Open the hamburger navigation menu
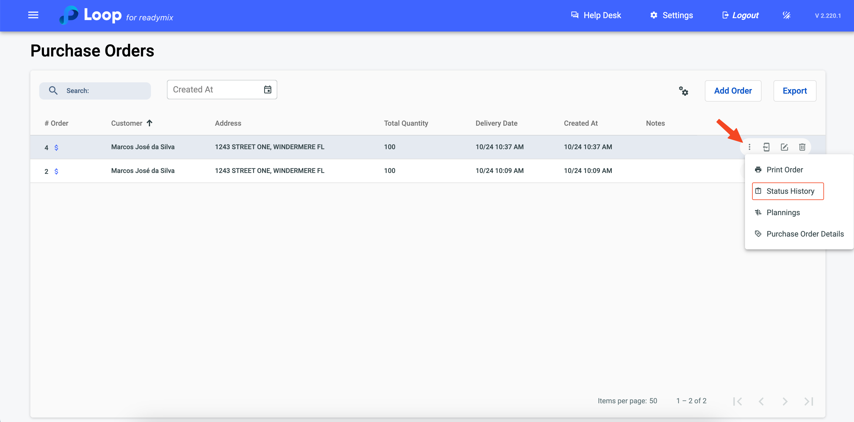This screenshot has width=854, height=422. 33,15
